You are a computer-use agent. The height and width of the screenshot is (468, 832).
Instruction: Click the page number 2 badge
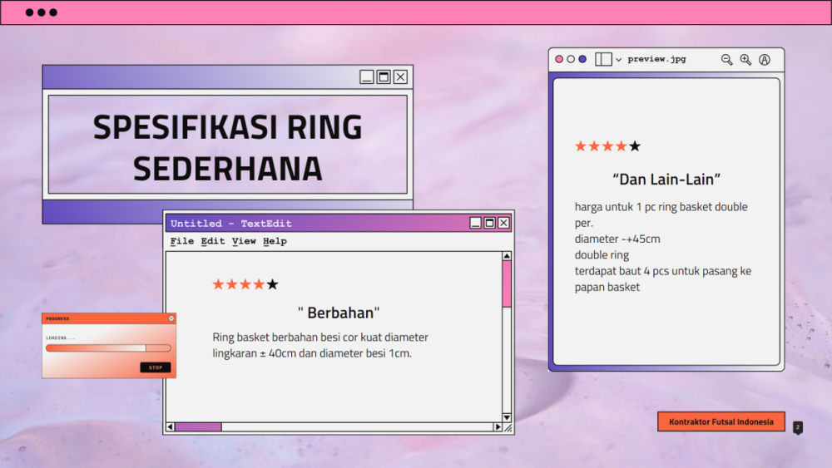click(x=798, y=427)
